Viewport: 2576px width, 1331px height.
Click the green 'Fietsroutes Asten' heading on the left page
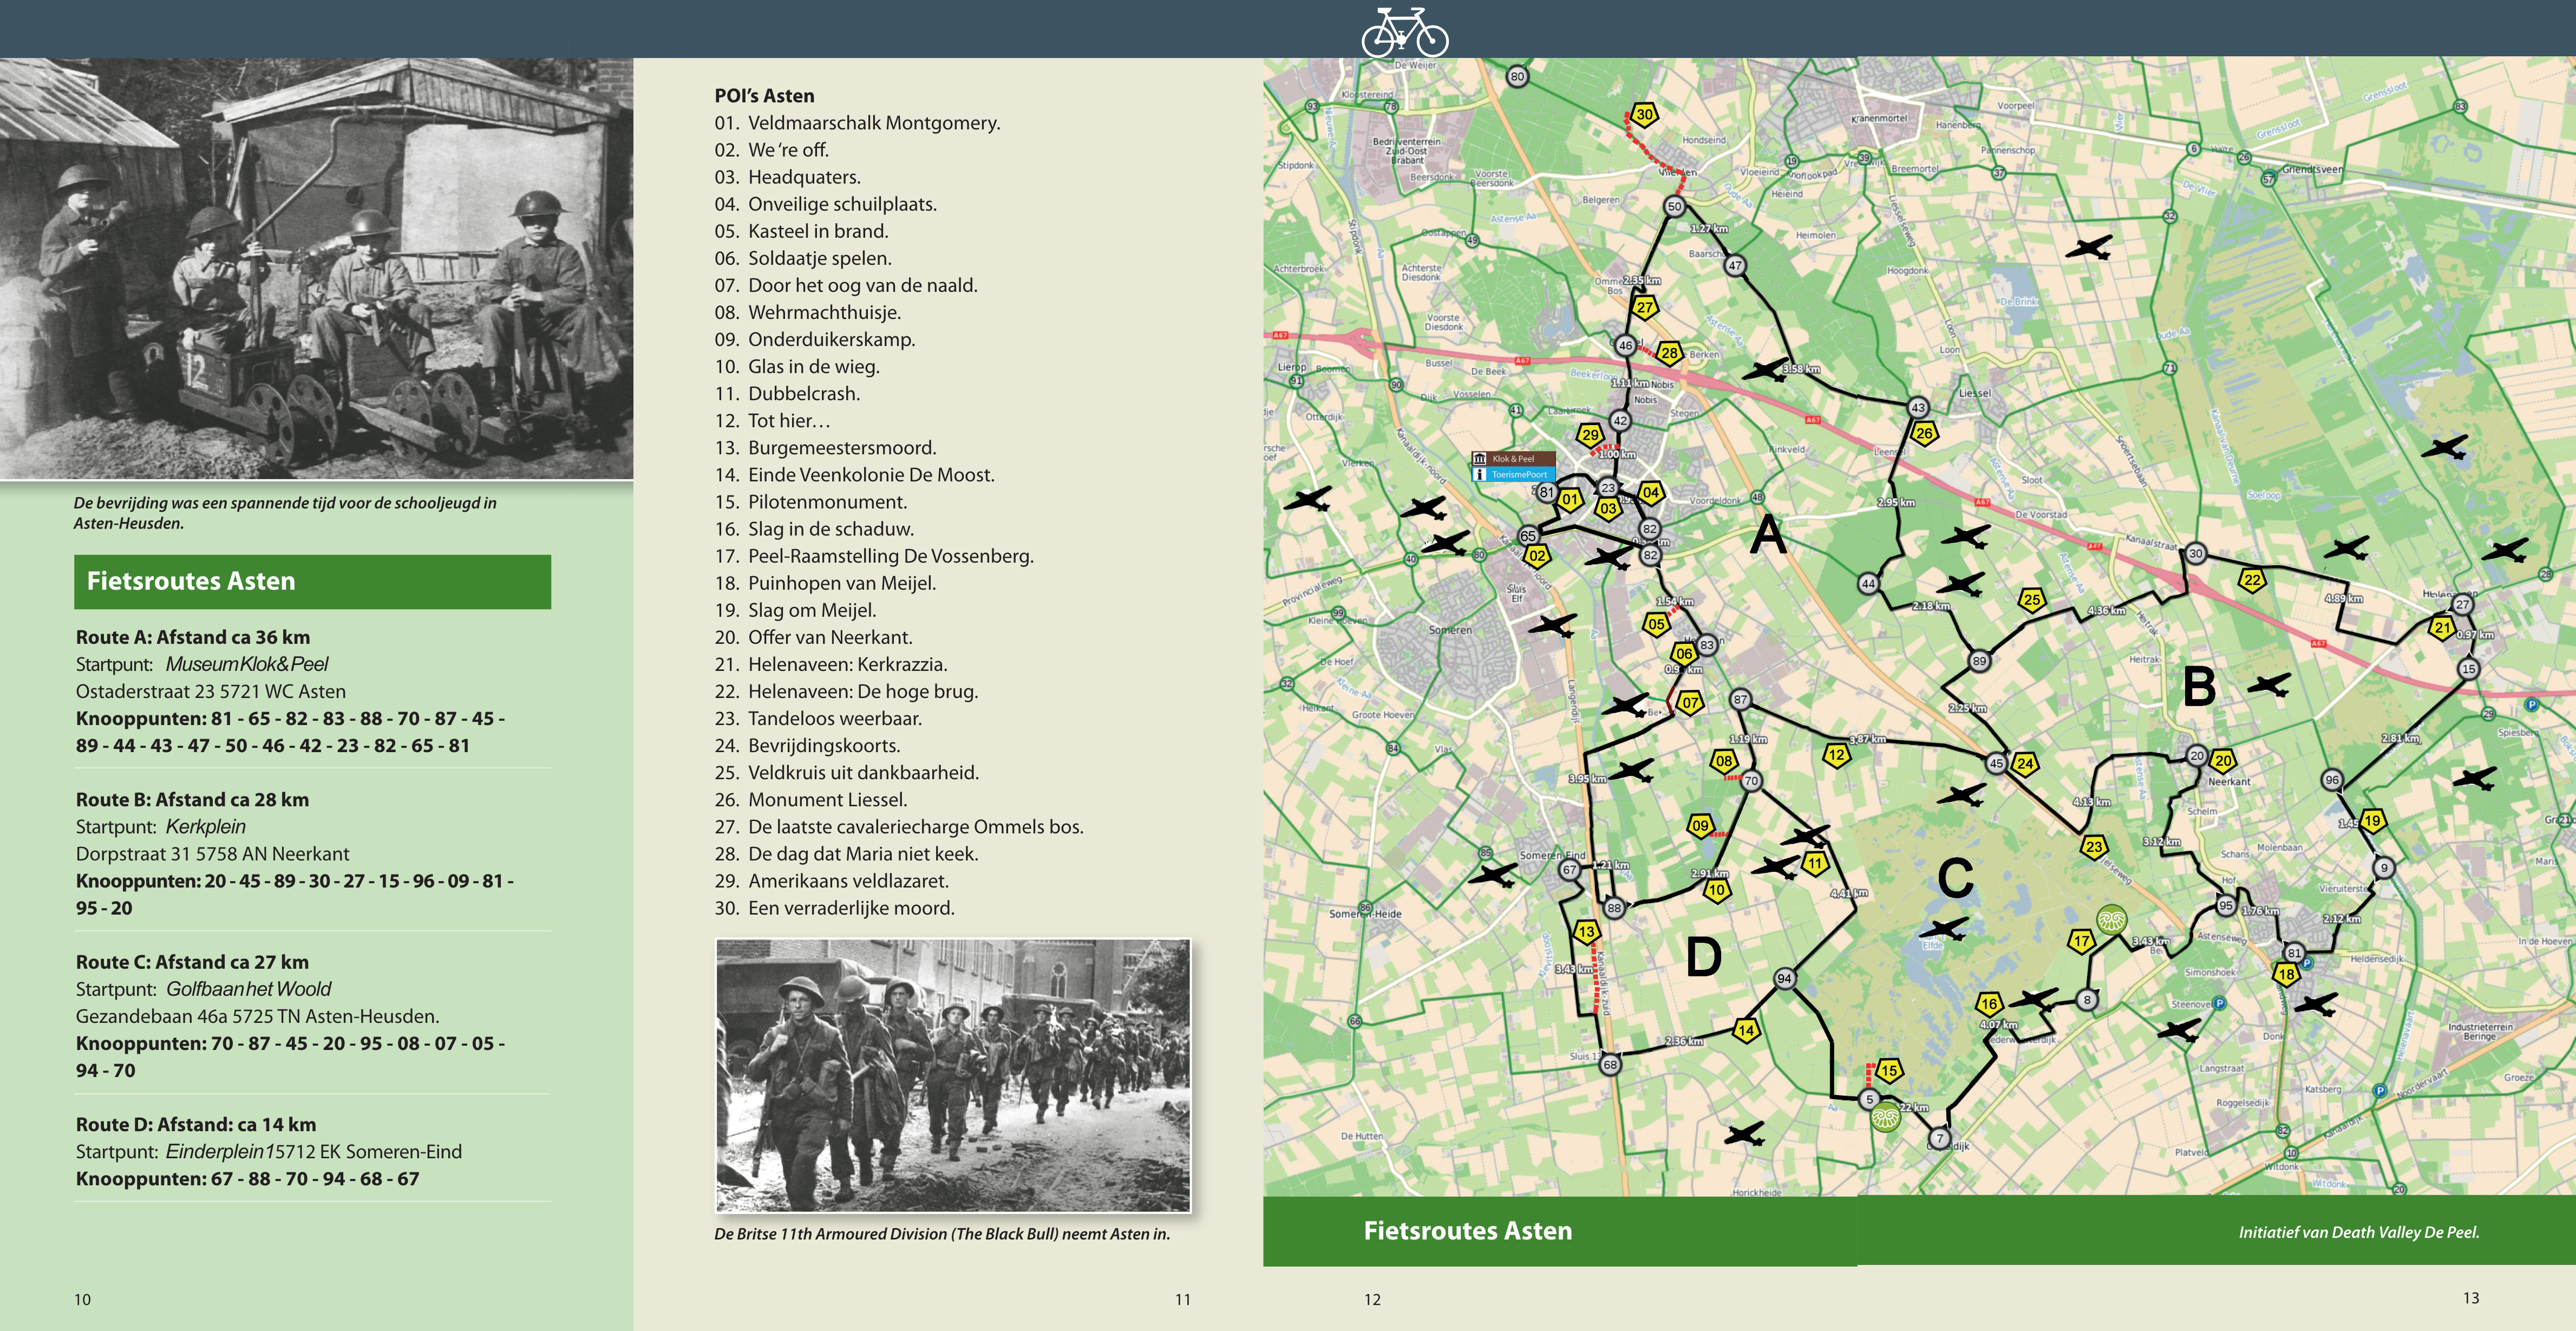coord(312,581)
